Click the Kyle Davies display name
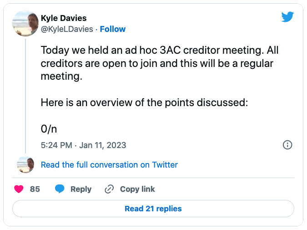The height and width of the screenshot is (230, 307). [63, 18]
